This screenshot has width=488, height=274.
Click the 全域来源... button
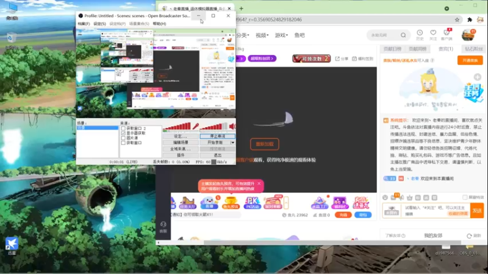(181, 149)
